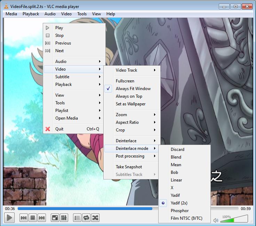
Task: Choose Mean deinterlace mode
Action: [184, 165]
